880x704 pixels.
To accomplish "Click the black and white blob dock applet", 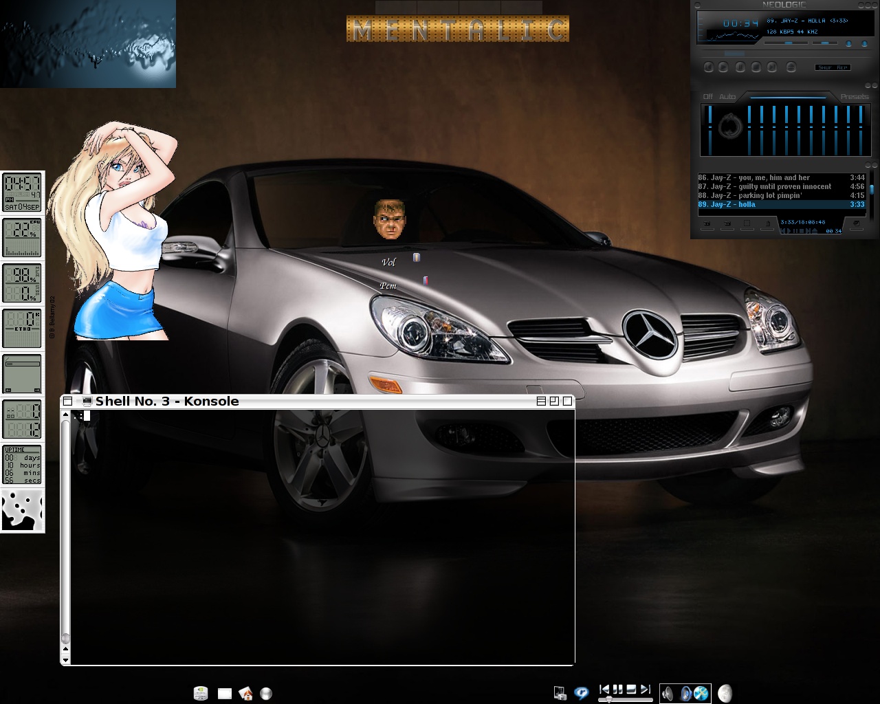I will click(x=23, y=510).
